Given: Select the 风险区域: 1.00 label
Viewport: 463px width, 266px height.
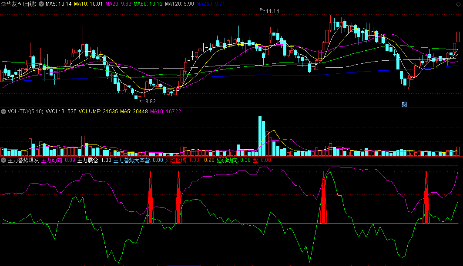Looking at the screenshot, I should pyautogui.click(x=182, y=160).
